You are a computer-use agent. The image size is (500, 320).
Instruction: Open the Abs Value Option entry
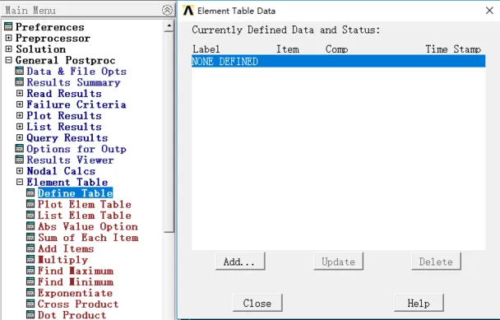click(88, 226)
